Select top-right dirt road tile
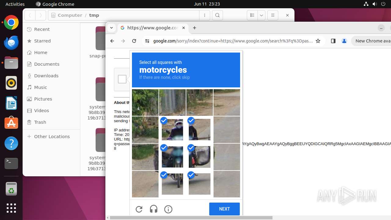The width and height of the screenshot is (391, 220). (x=227, y=102)
